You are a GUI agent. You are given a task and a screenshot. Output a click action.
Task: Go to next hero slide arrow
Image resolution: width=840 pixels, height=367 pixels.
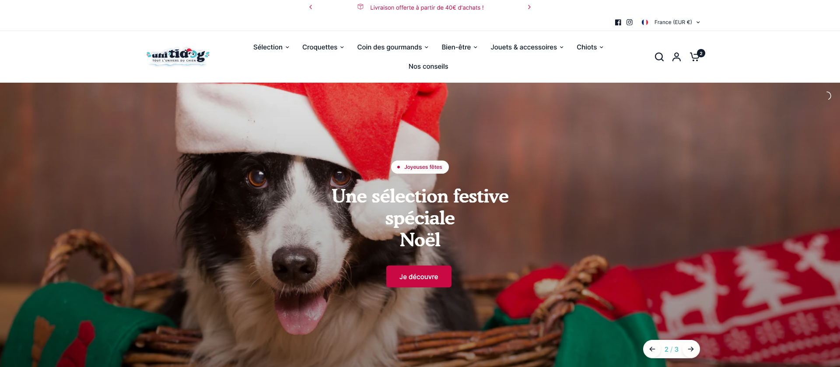click(691, 349)
